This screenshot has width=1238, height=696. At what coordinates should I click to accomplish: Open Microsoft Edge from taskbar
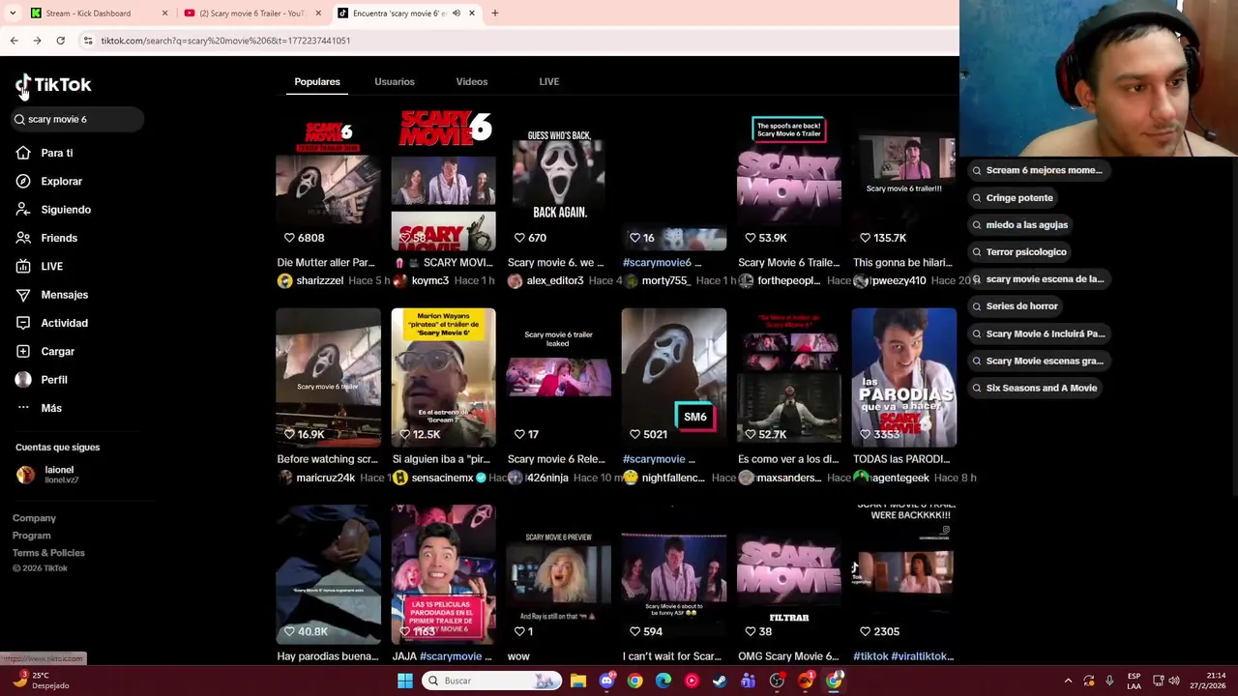663,681
